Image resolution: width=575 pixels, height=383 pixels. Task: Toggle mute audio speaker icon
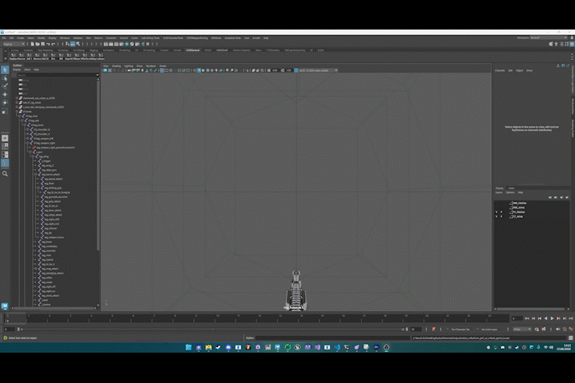pyautogui.click(x=558, y=329)
